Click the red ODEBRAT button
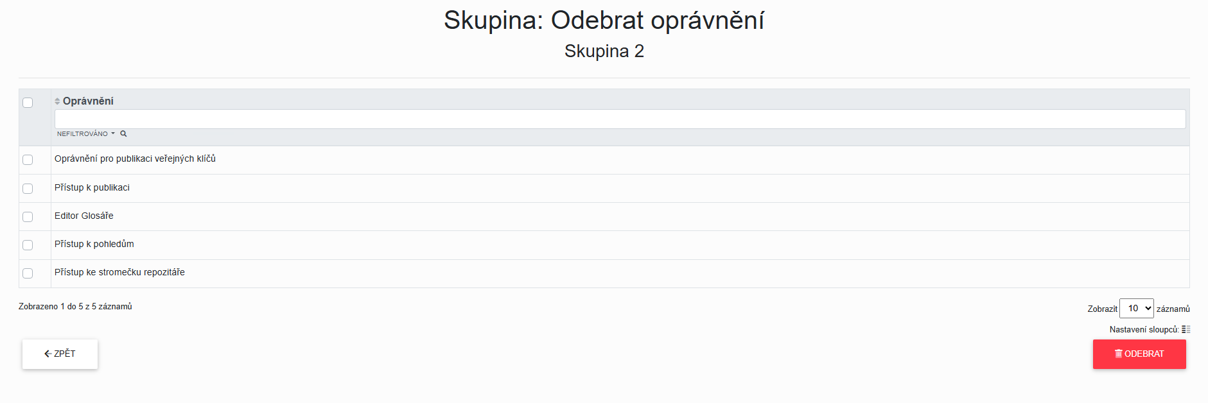Image resolution: width=1208 pixels, height=403 pixels. click(x=1139, y=354)
